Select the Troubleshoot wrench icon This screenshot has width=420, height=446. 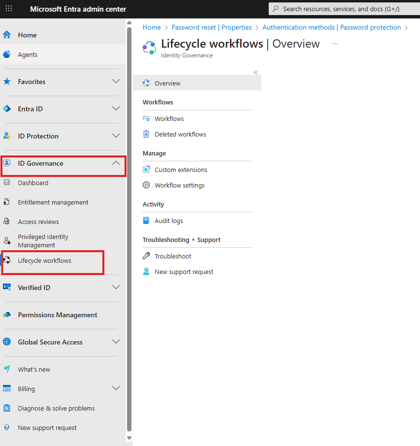(146, 256)
